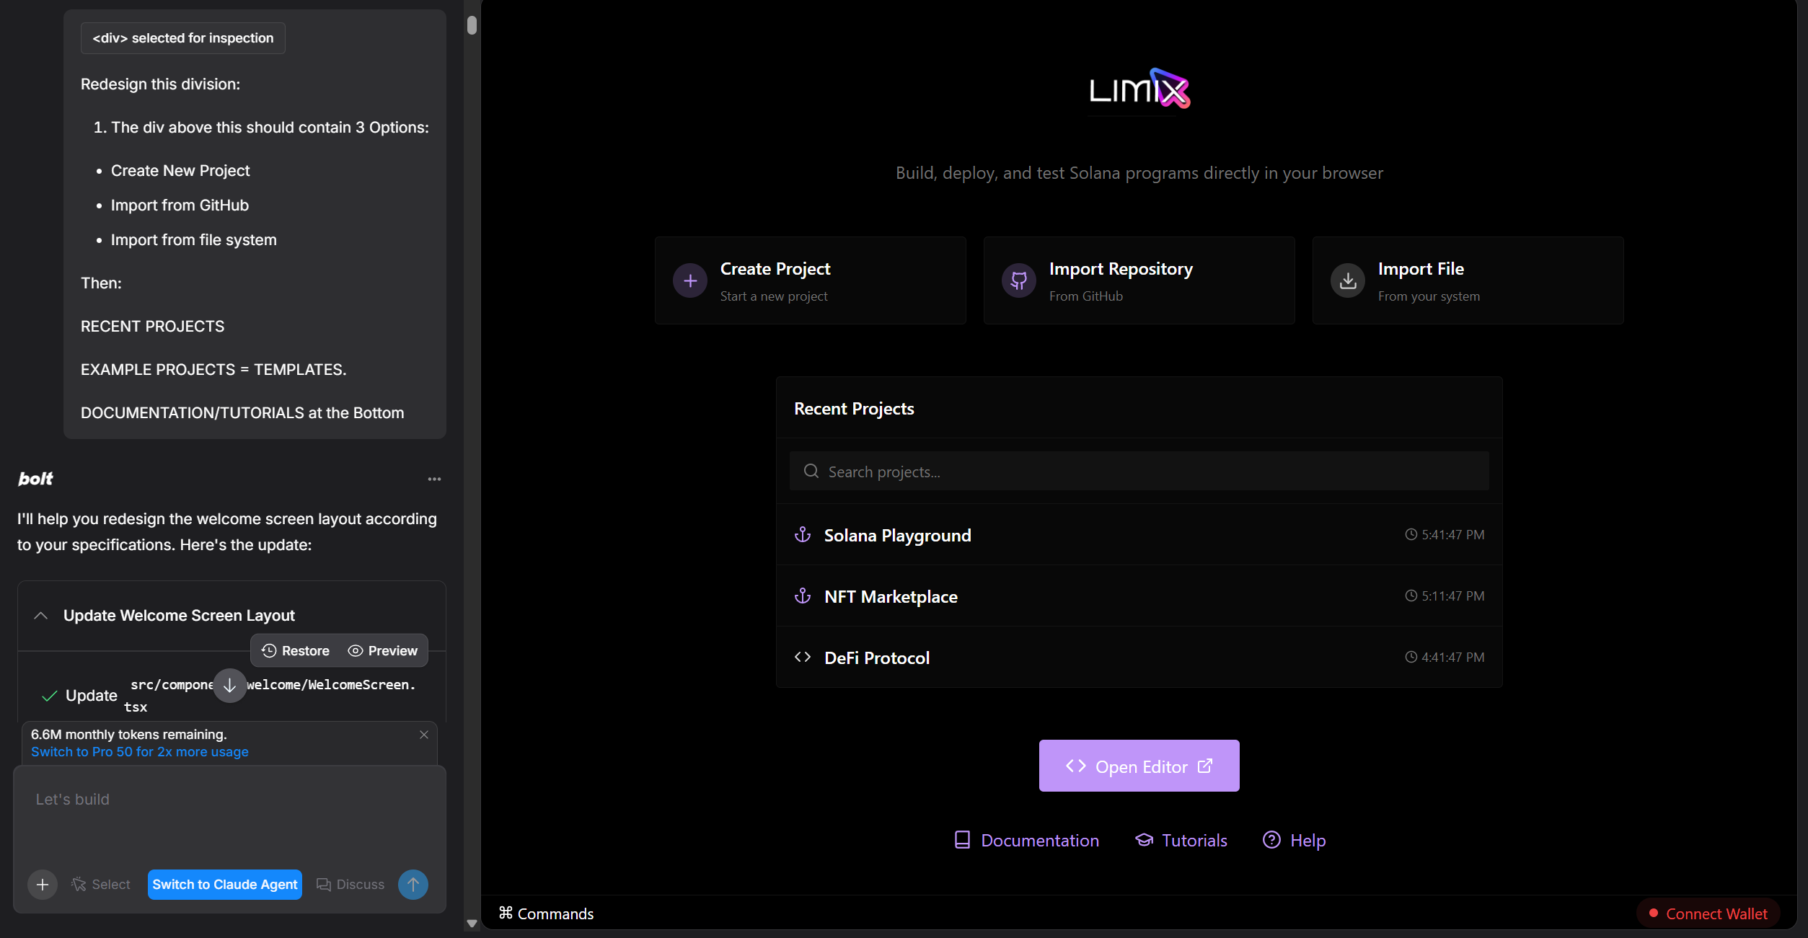Image resolution: width=1808 pixels, height=938 pixels.
Task: Click the chat panel scrollbar thumb
Action: [x=472, y=25]
